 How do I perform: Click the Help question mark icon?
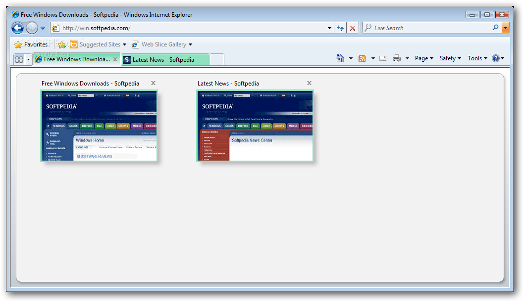pos(496,58)
